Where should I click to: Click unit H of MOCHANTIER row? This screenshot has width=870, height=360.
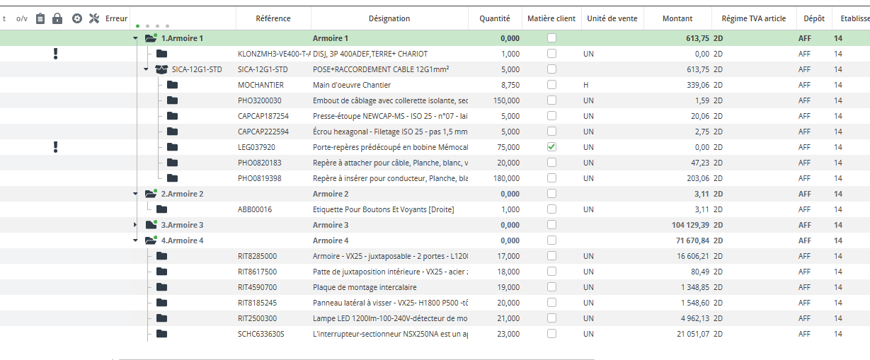click(586, 85)
